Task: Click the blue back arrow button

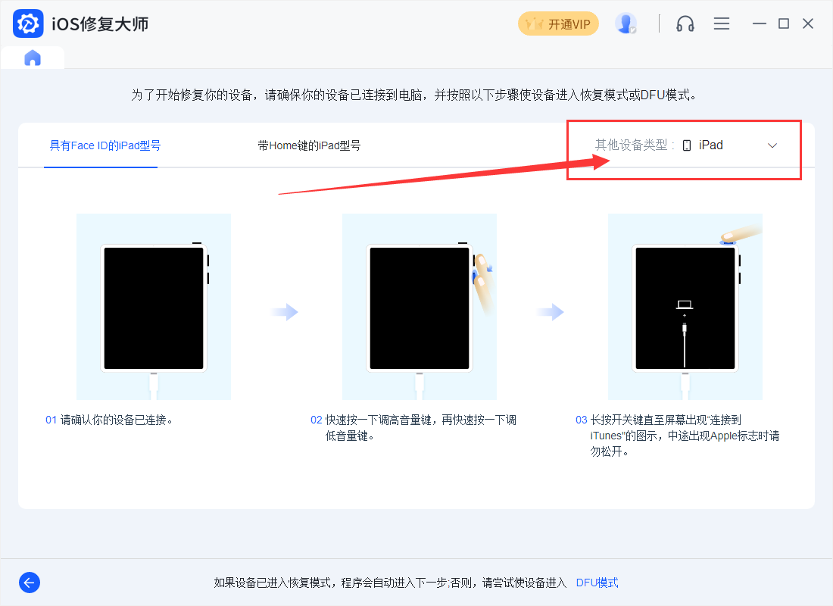Action: click(30, 583)
